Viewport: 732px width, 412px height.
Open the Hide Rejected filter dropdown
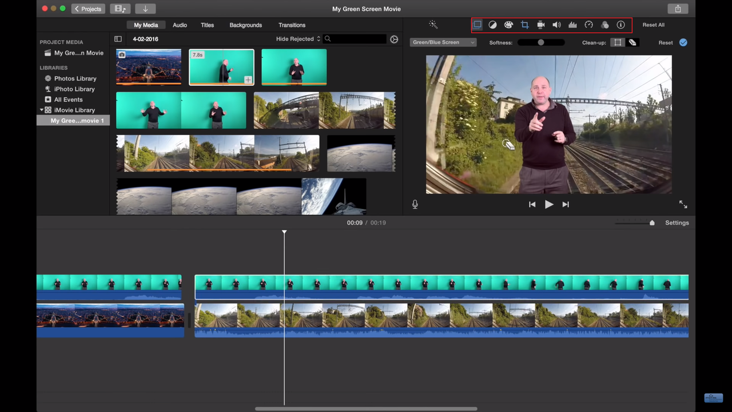tap(299, 39)
